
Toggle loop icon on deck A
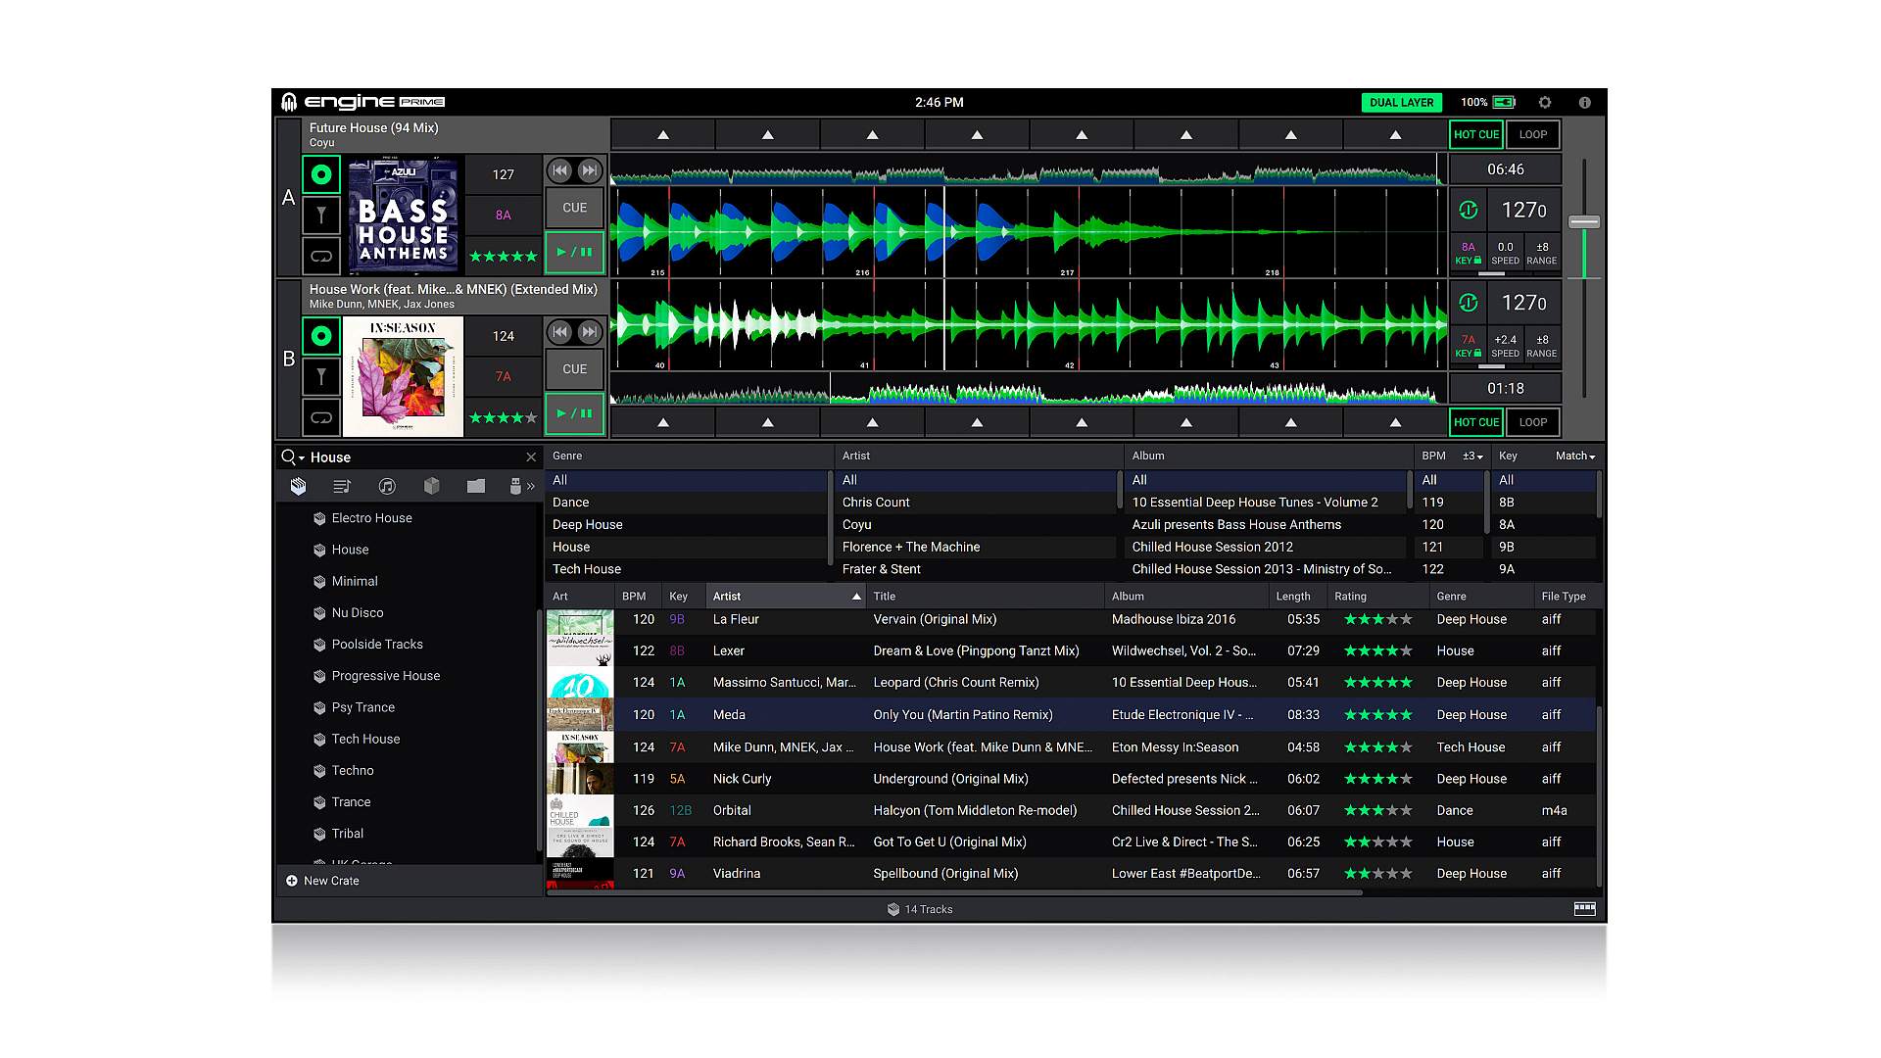click(321, 257)
